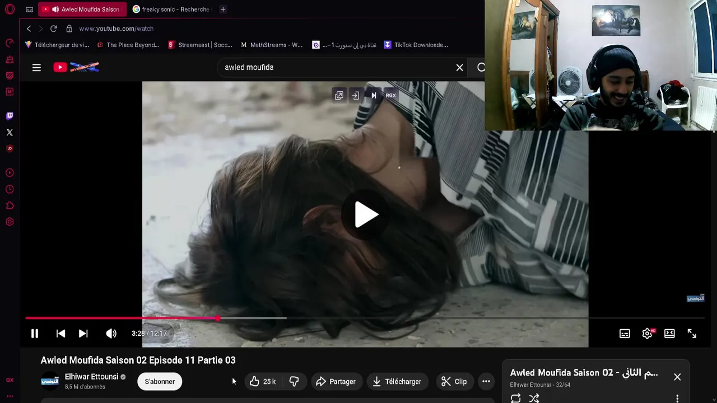Image resolution: width=717 pixels, height=403 pixels.
Task: Open the striped monitor icon in sidebar
Action: tap(10, 76)
